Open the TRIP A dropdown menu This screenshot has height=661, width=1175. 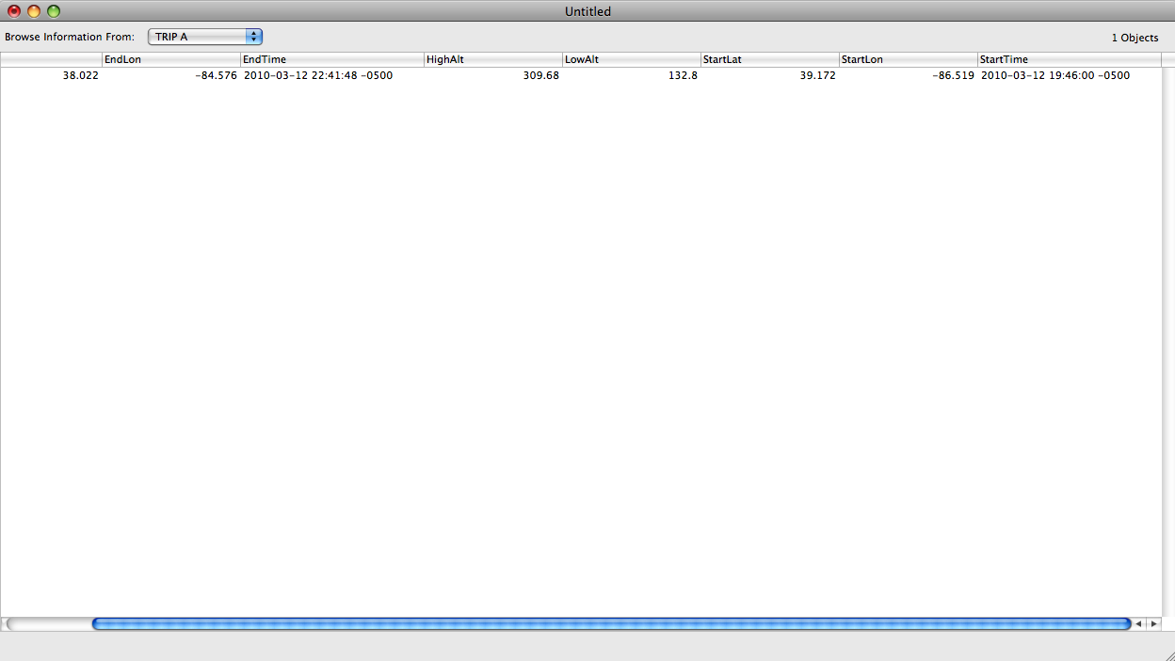pyautogui.click(x=204, y=37)
